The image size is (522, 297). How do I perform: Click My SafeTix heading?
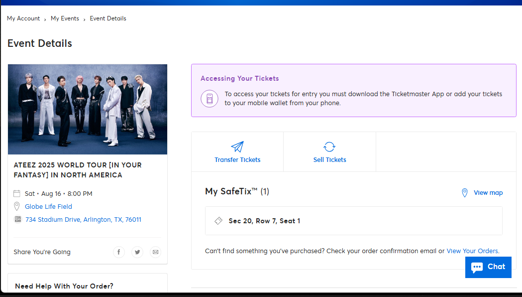(237, 191)
